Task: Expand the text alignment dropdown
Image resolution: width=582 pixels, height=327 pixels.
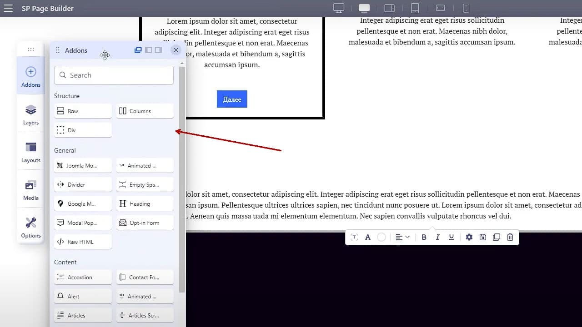Action: tap(402, 237)
